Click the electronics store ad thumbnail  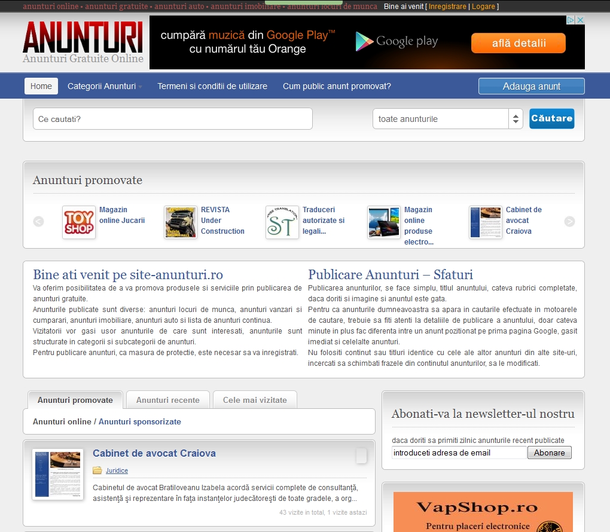tap(384, 222)
